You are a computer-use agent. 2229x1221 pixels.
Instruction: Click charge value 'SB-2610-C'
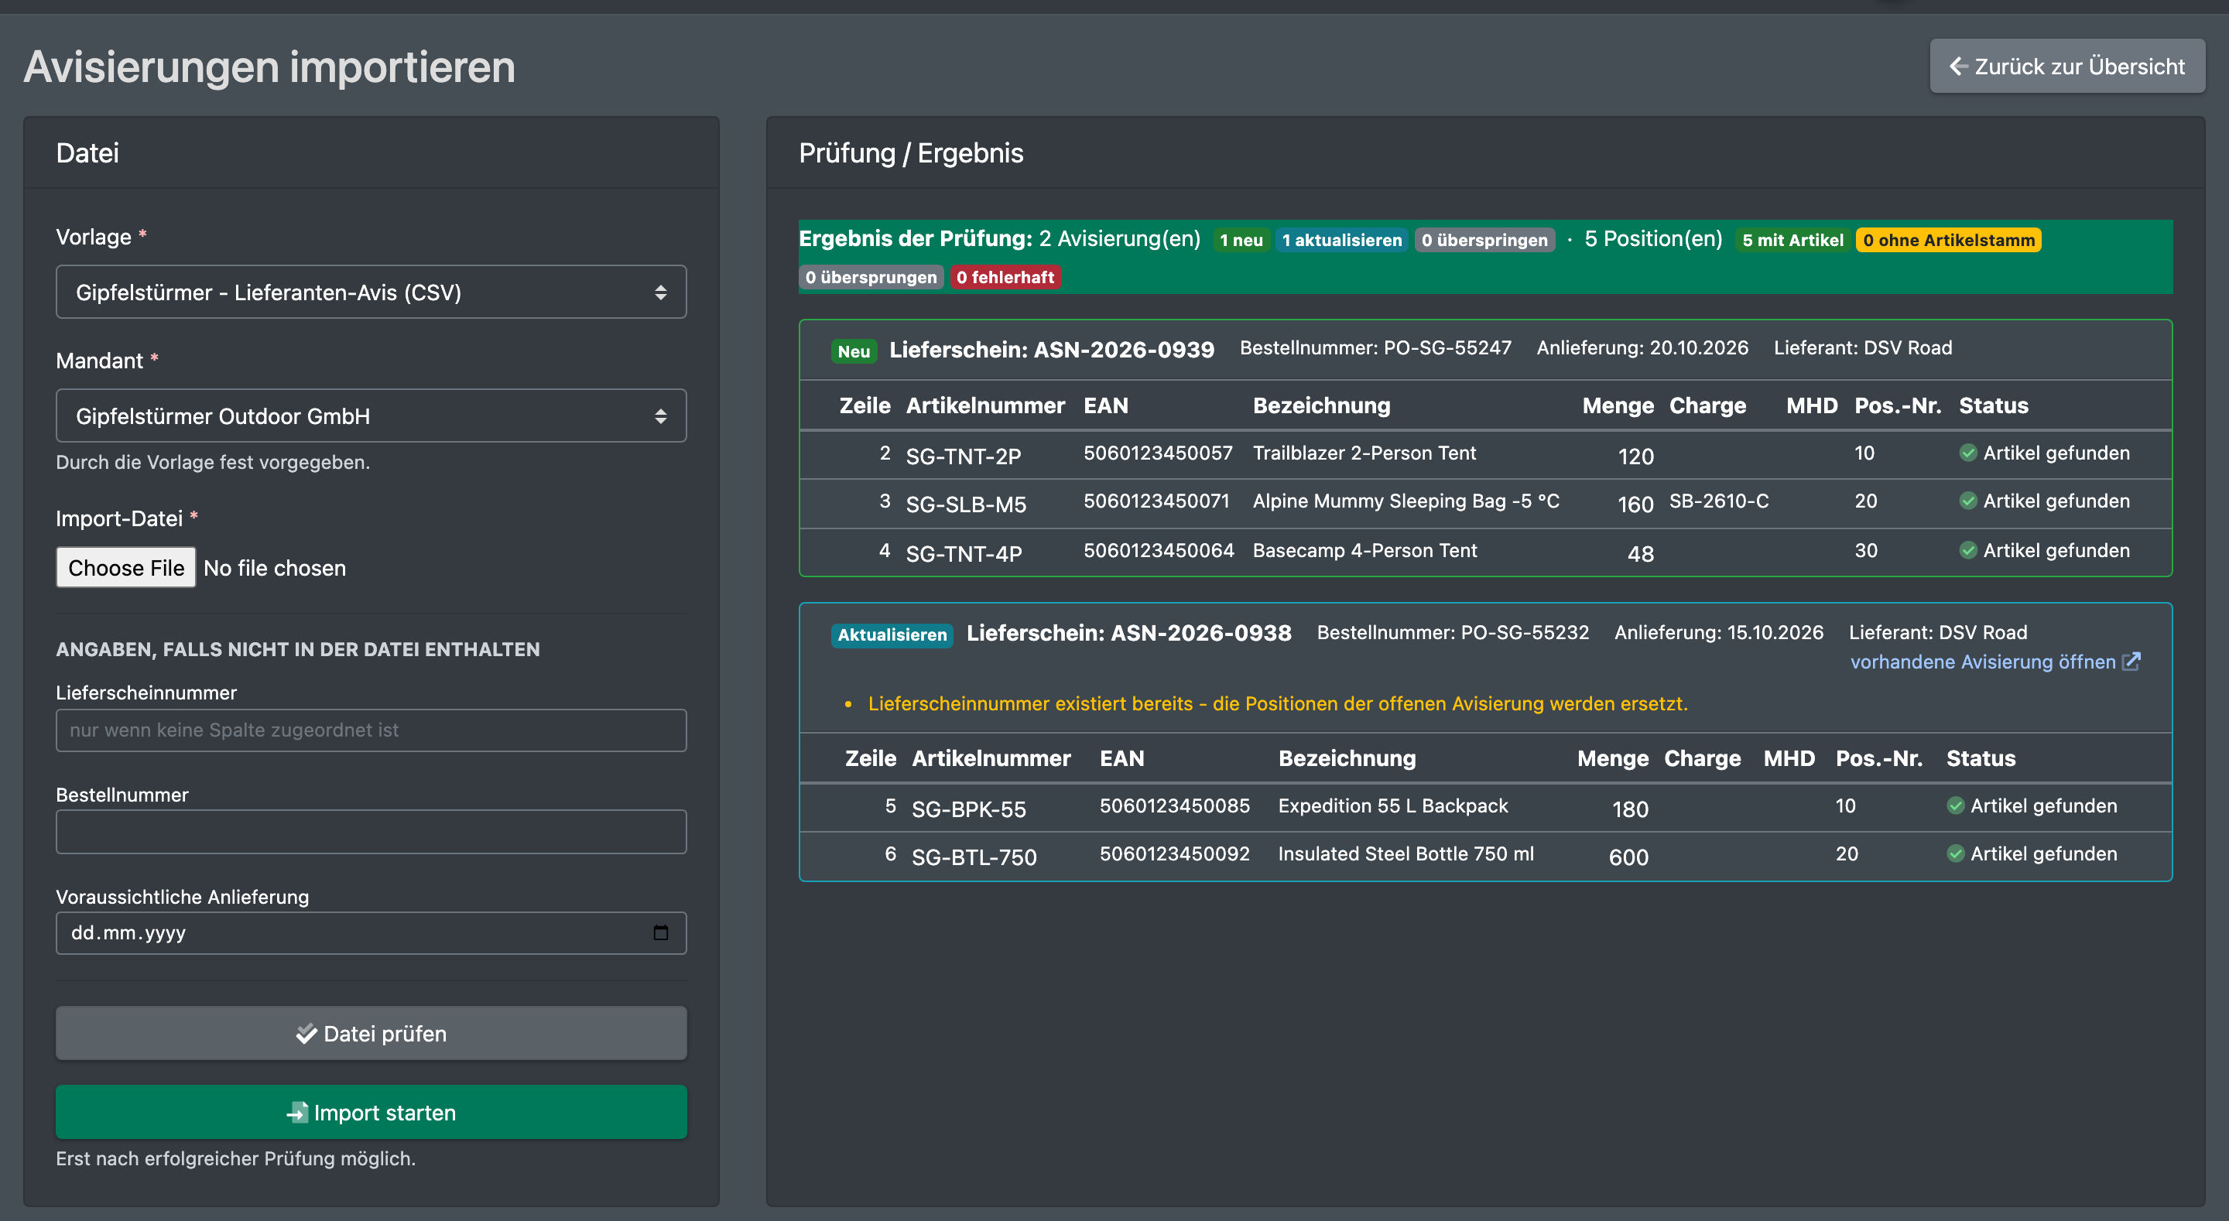click(x=1719, y=501)
